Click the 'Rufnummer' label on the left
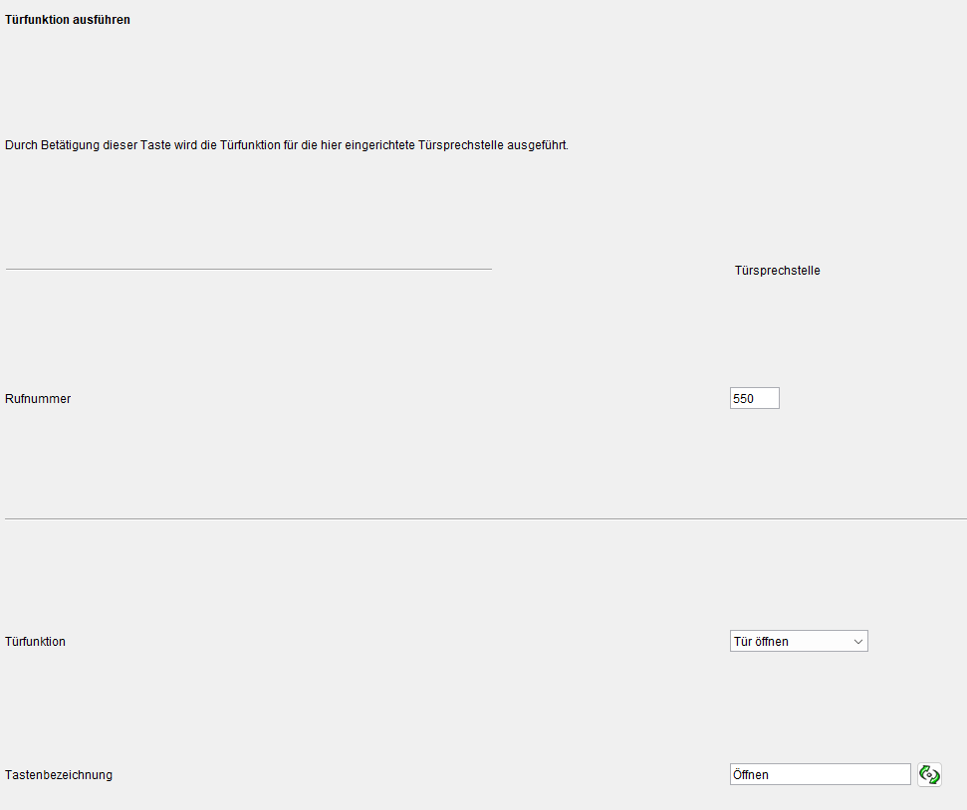The image size is (967, 810). [x=38, y=399]
